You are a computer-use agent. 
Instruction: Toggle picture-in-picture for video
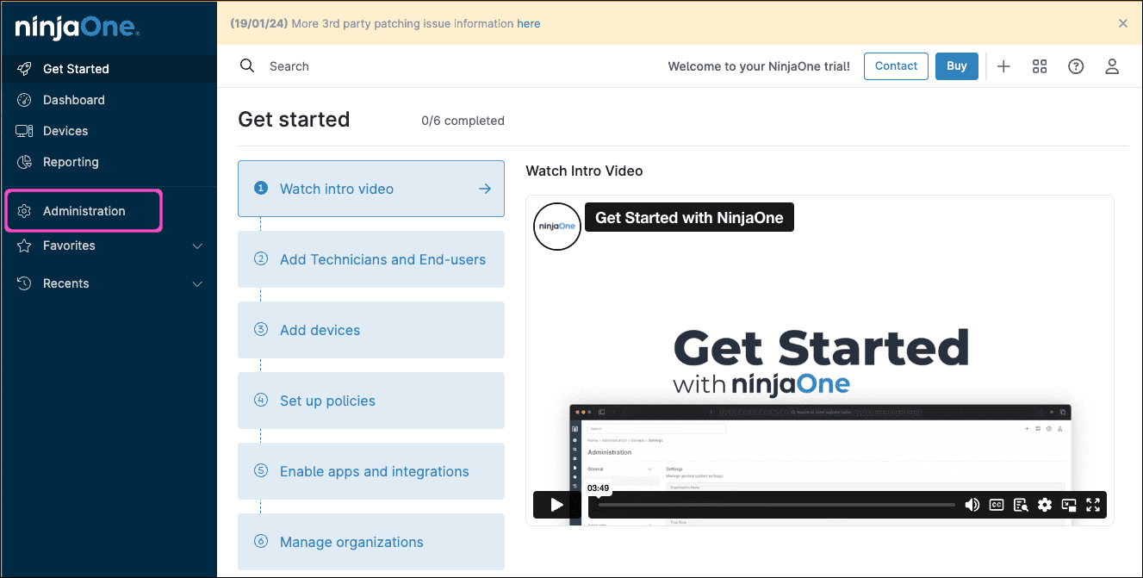click(x=1069, y=505)
